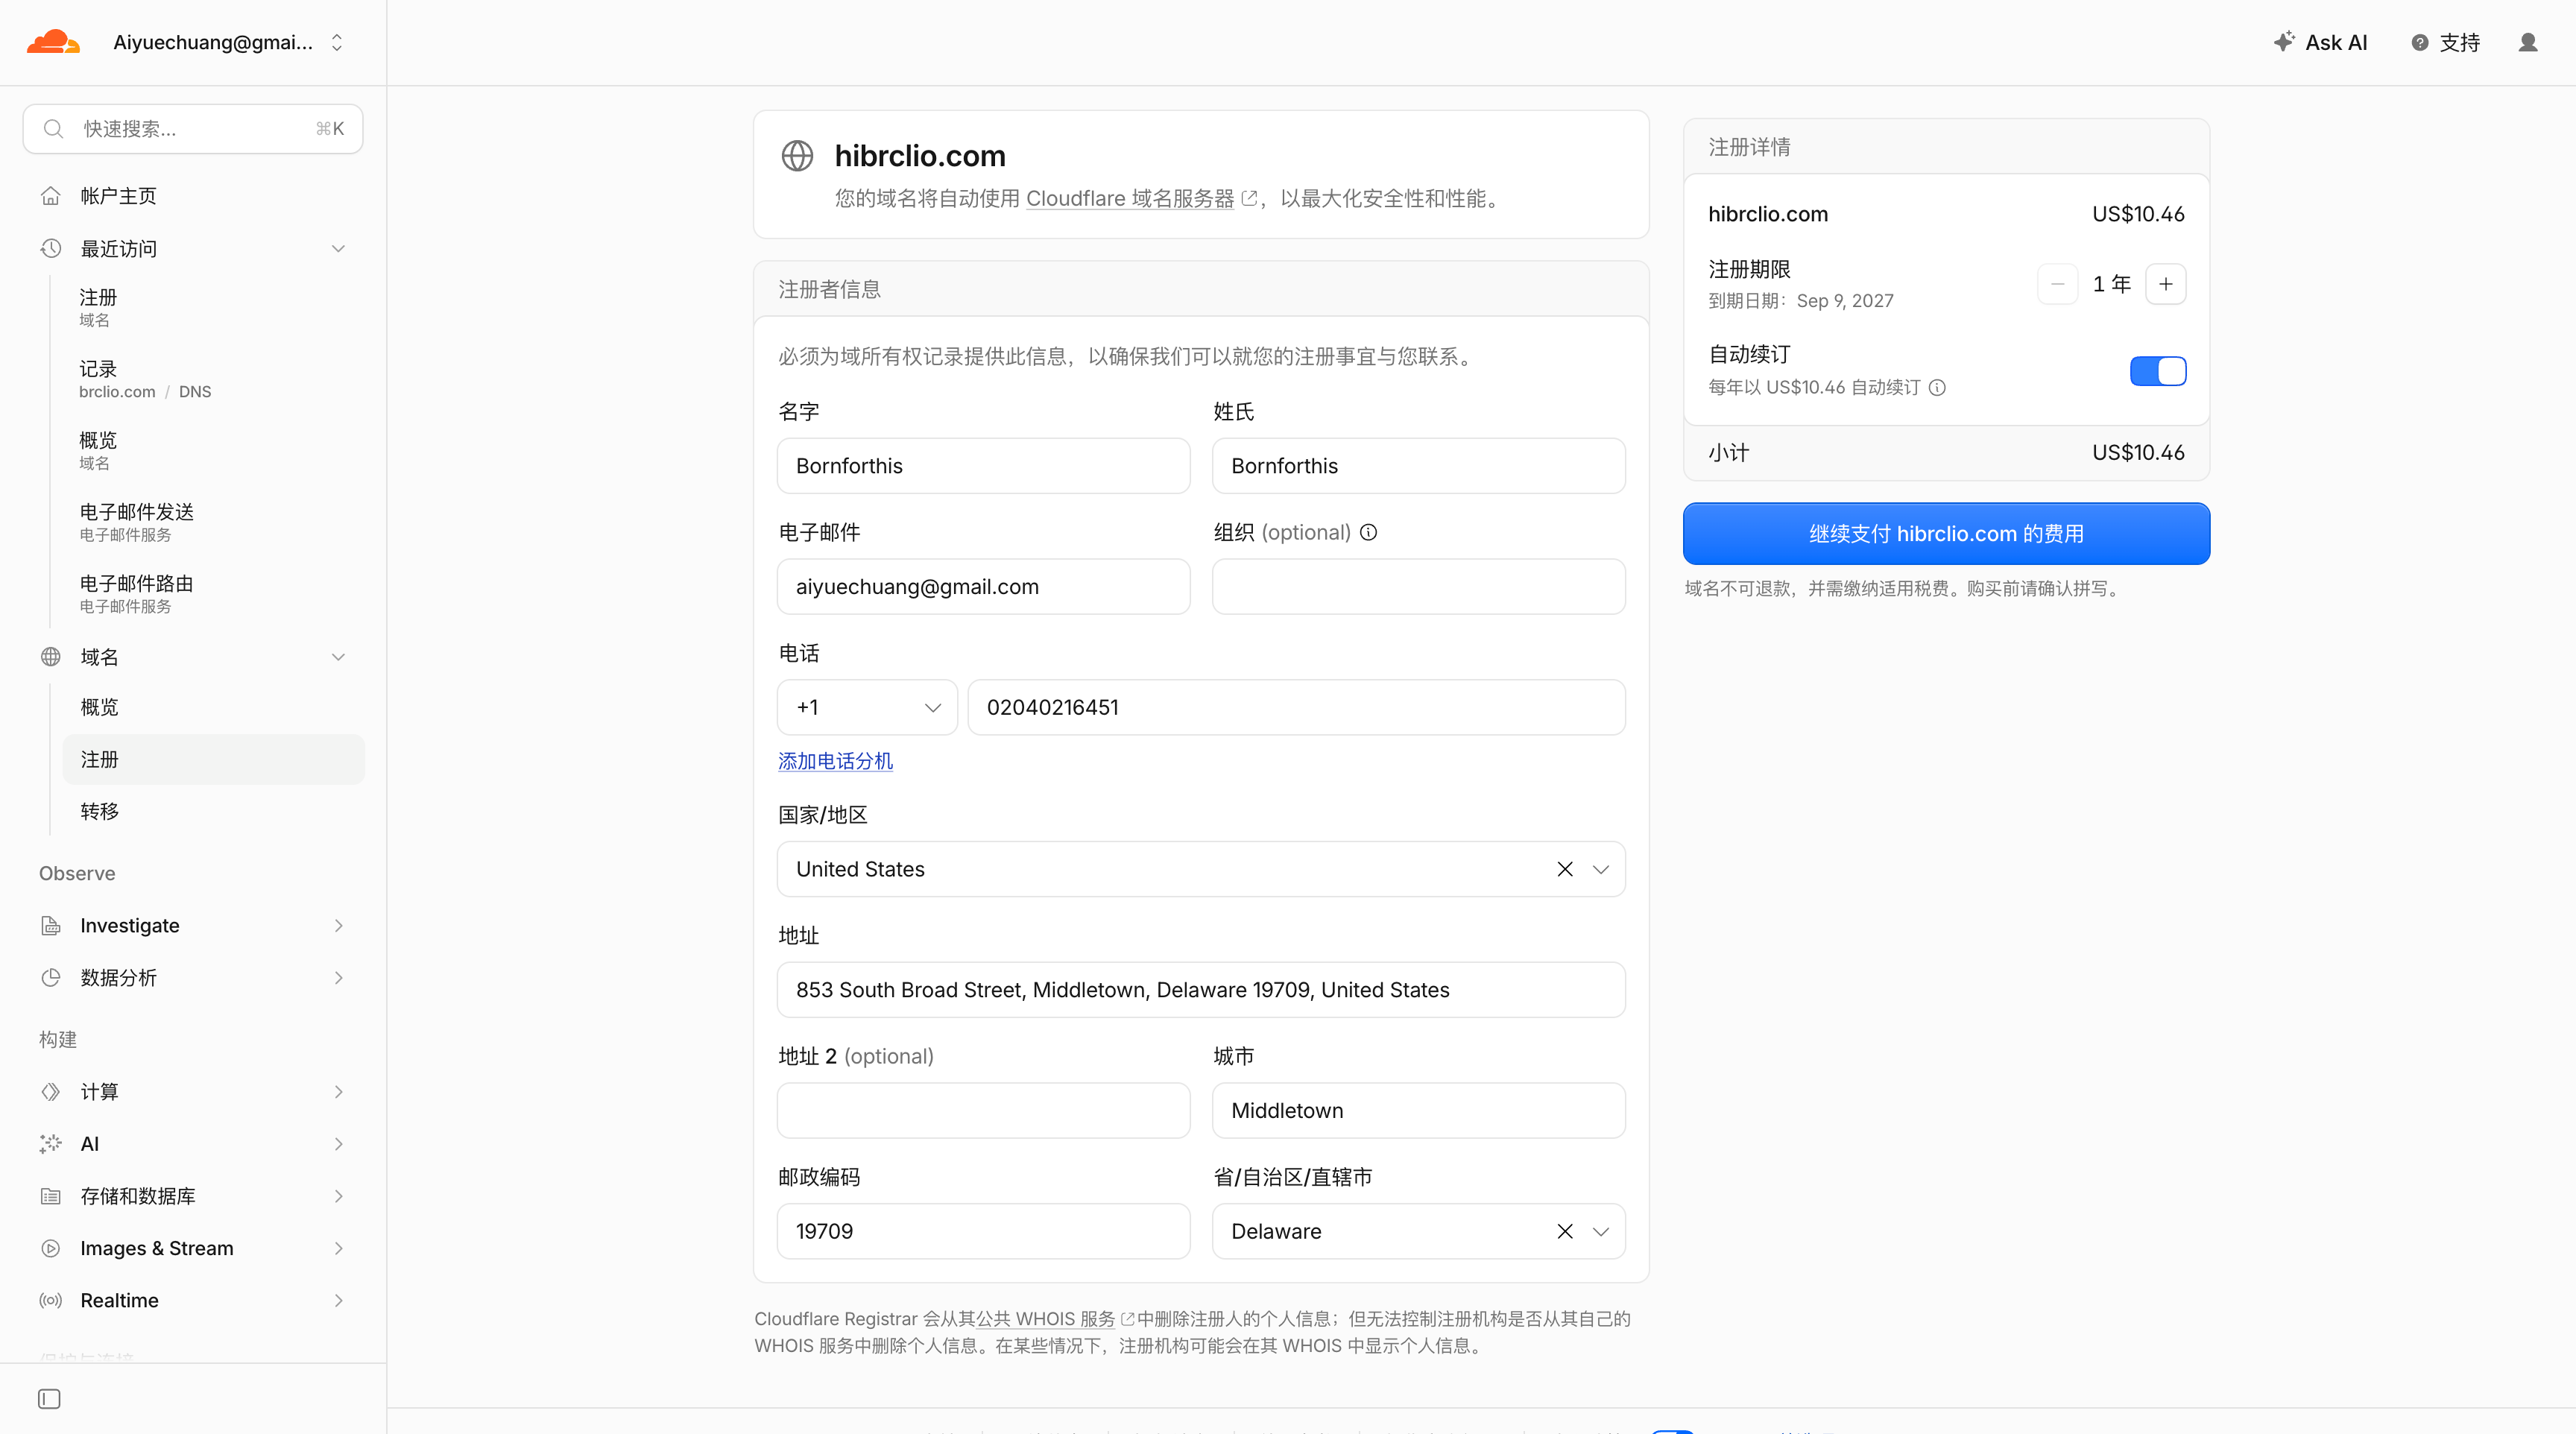2576x1434 pixels.
Task: Expand the 数据分析 menu
Action: click(x=193, y=977)
